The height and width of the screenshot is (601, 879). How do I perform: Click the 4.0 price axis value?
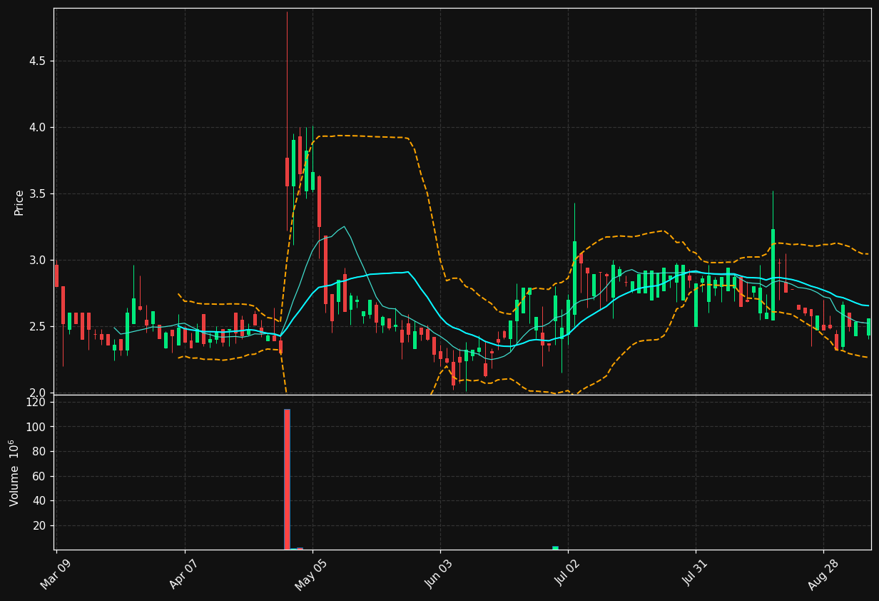[x=37, y=128]
